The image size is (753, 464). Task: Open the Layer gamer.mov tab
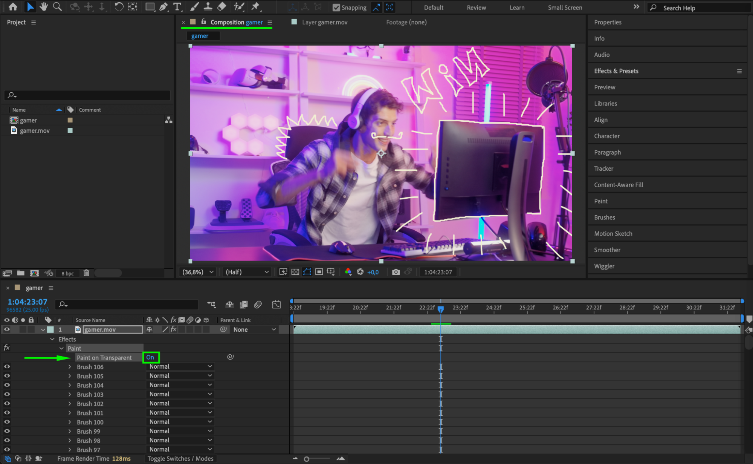tap(324, 22)
